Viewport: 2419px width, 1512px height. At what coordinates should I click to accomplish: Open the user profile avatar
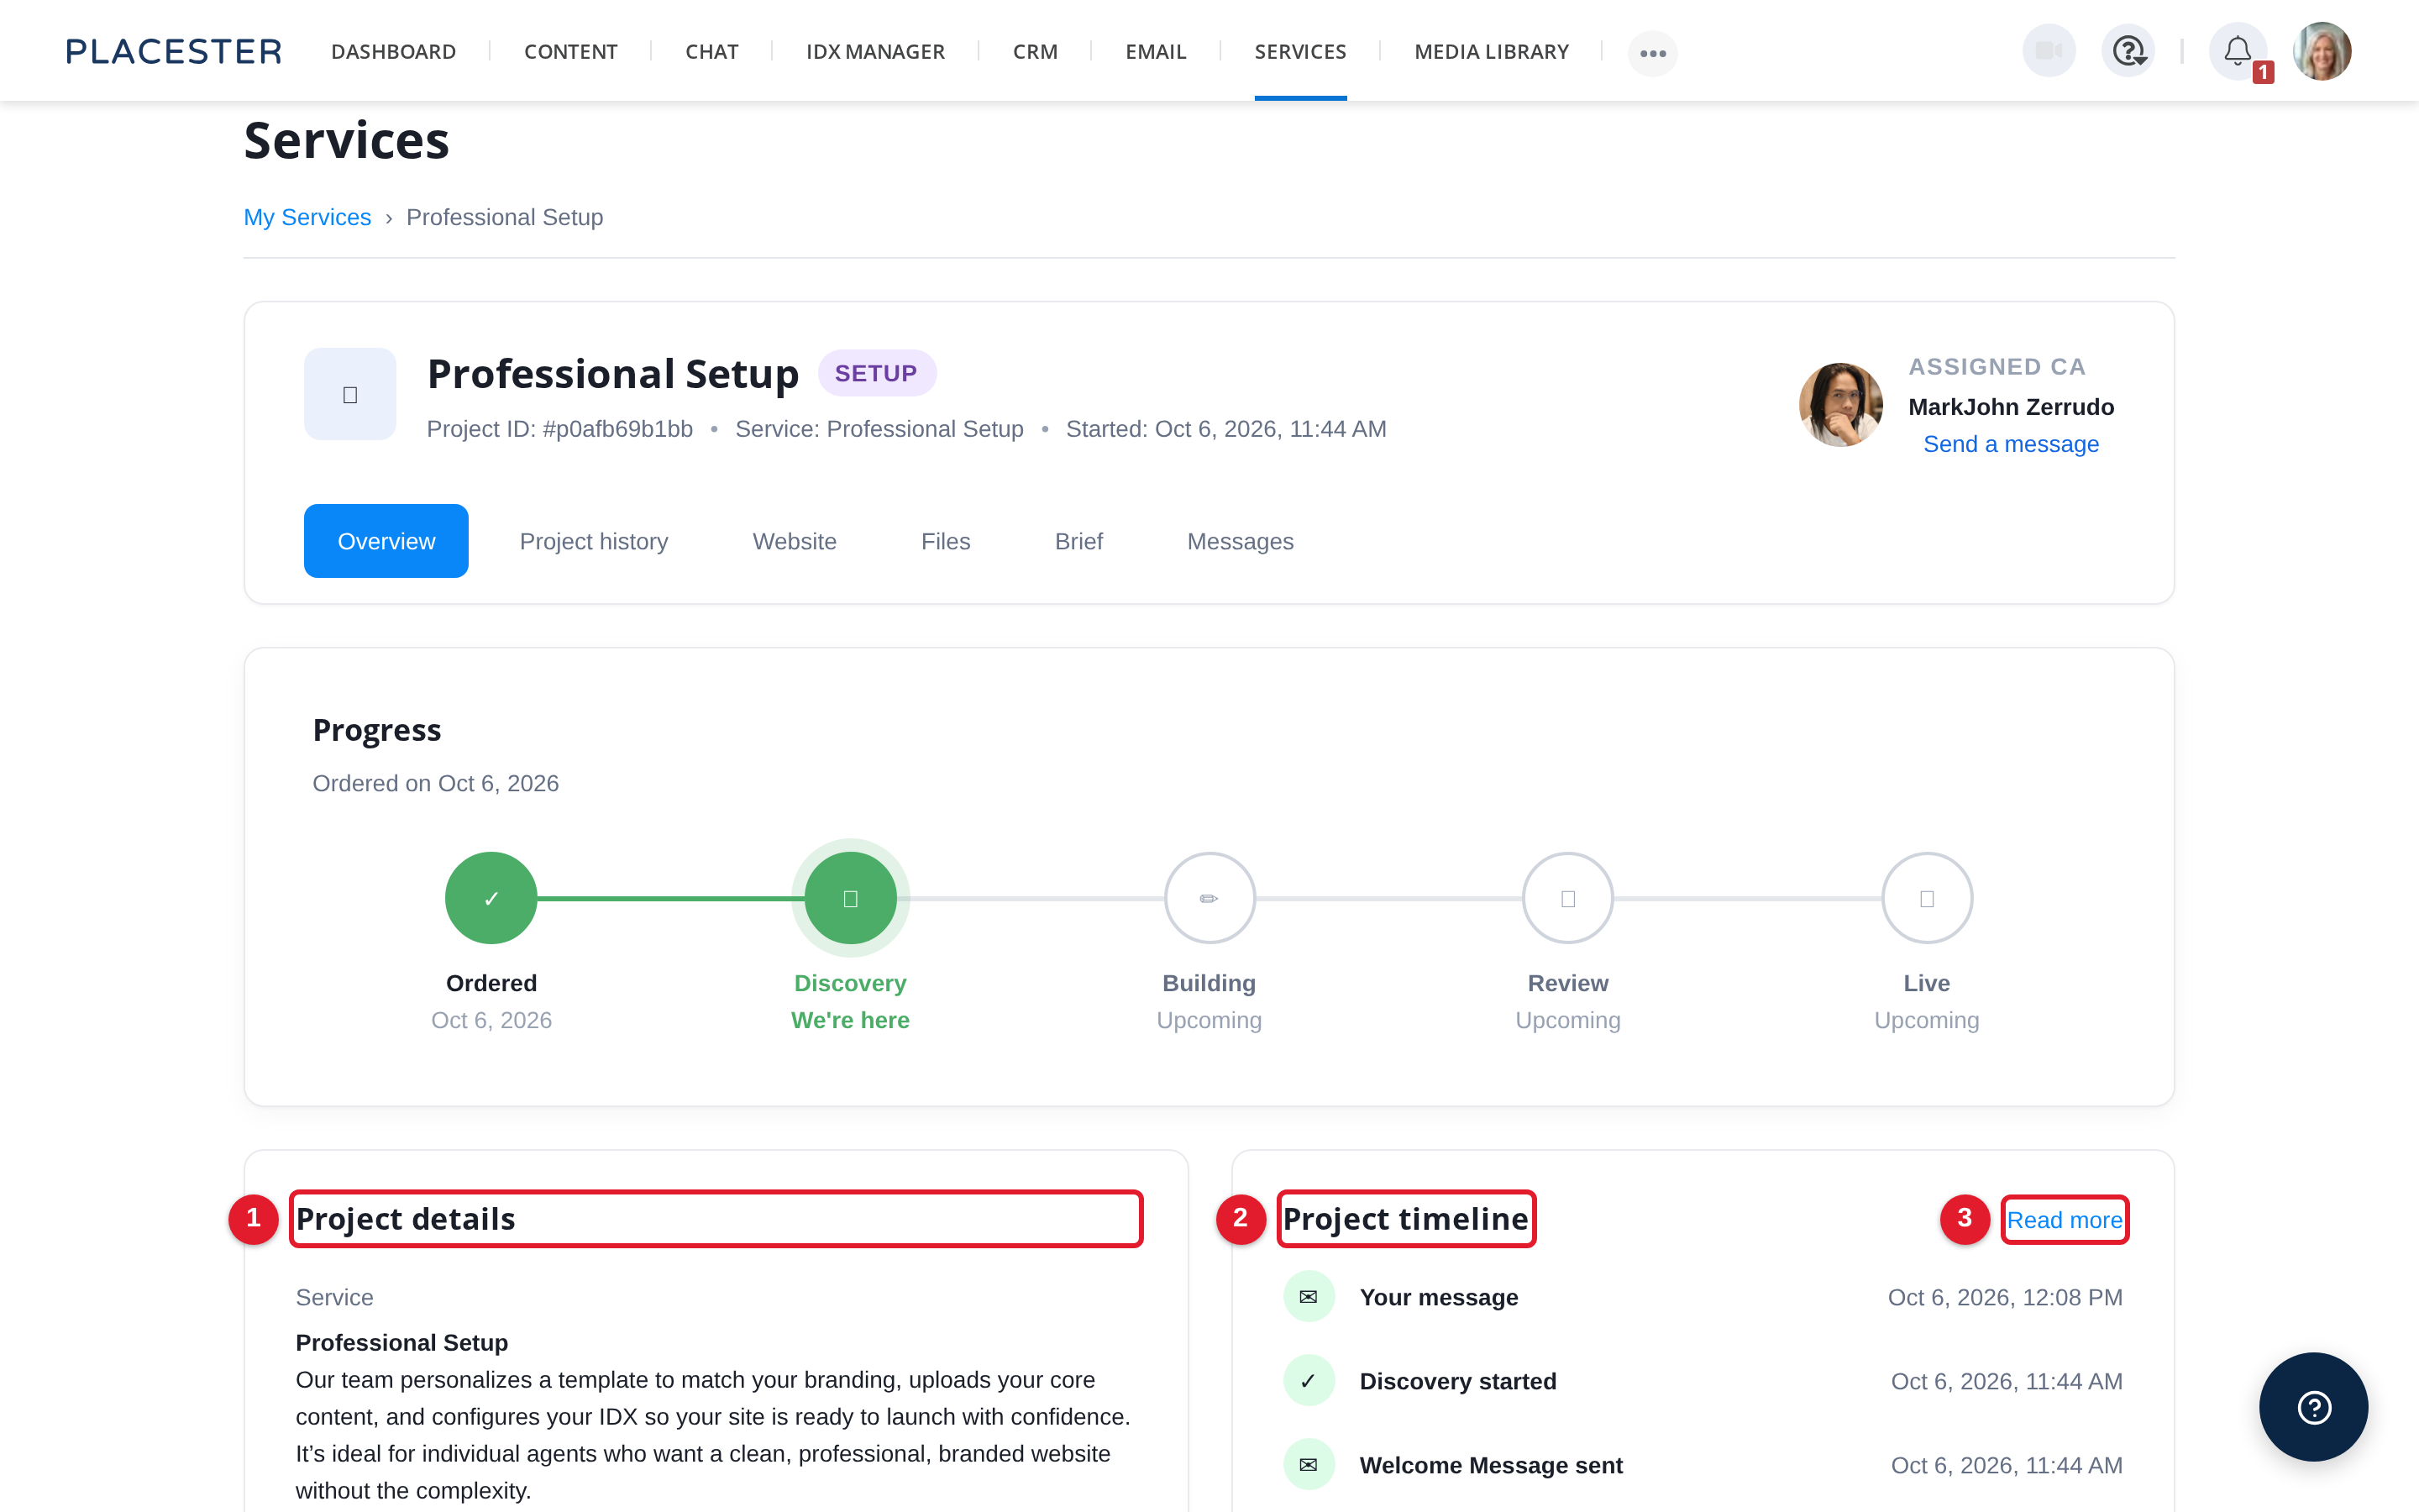tap(2321, 51)
